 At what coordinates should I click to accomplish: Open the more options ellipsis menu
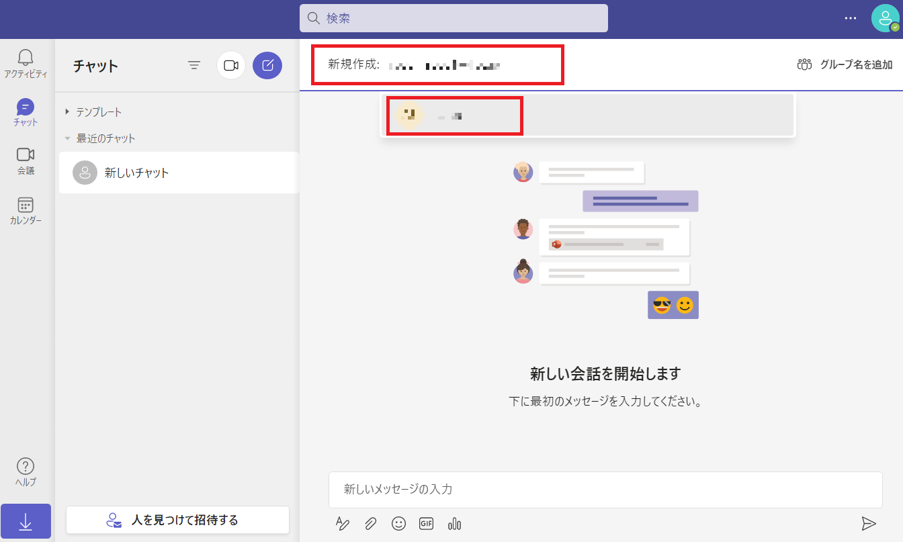click(851, 19)
